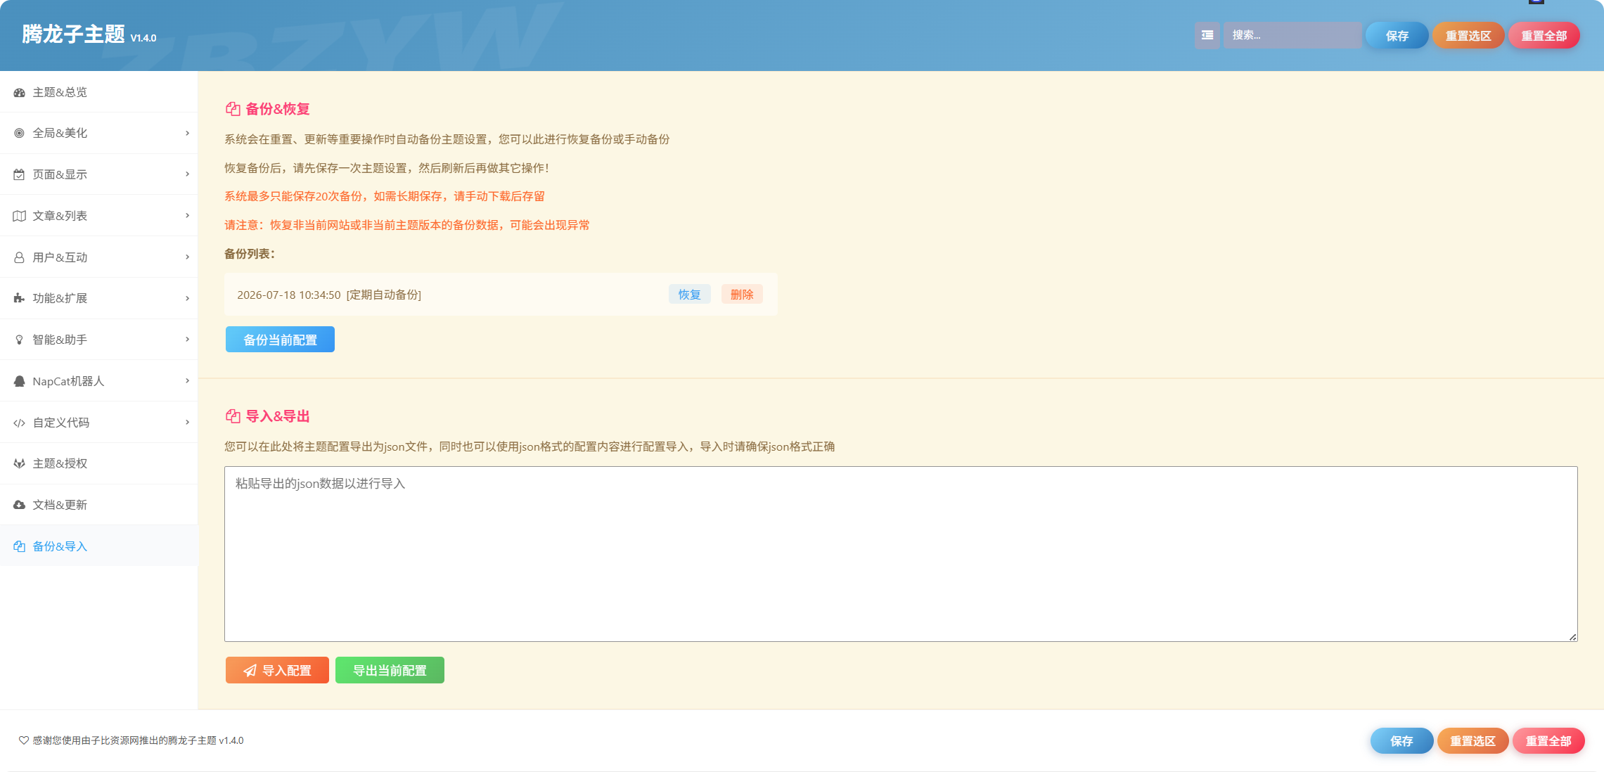Expand the 文章&列表 chevron

click(x=187, y=215)
